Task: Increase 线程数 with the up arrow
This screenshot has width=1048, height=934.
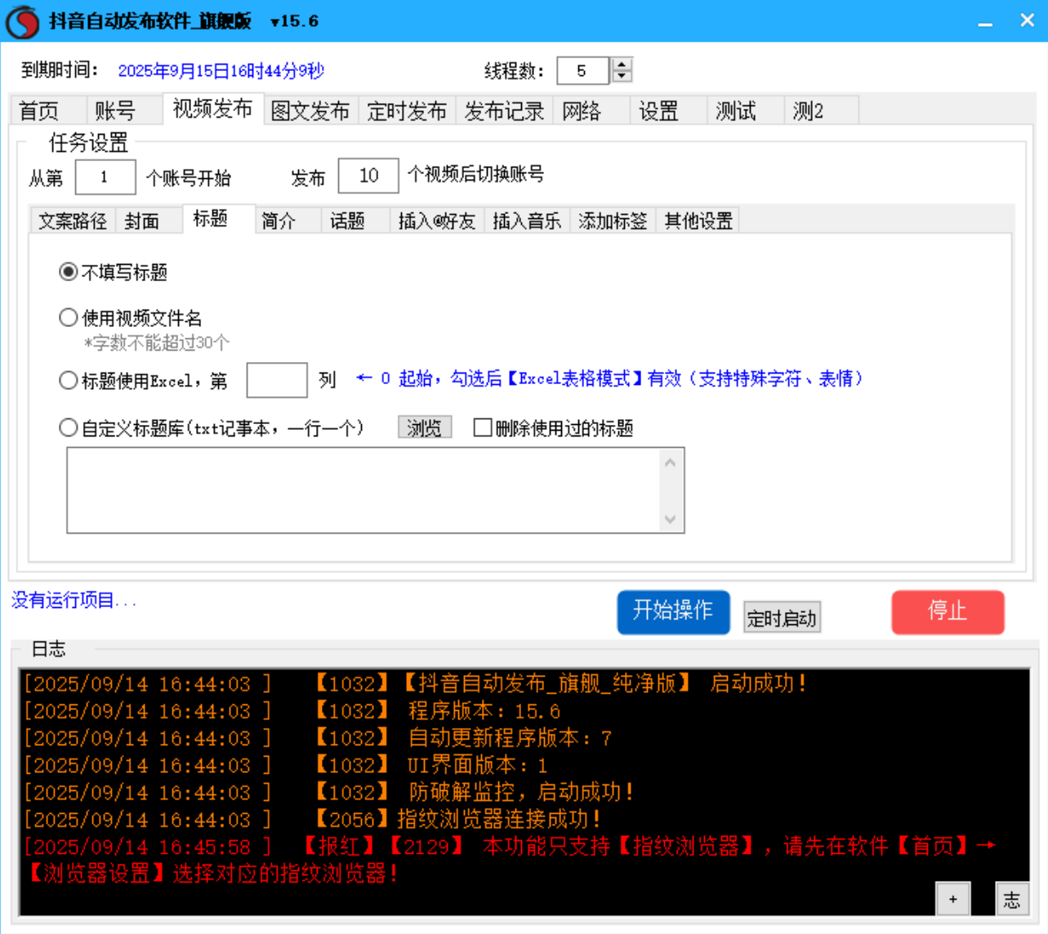Action: [620, 65]
